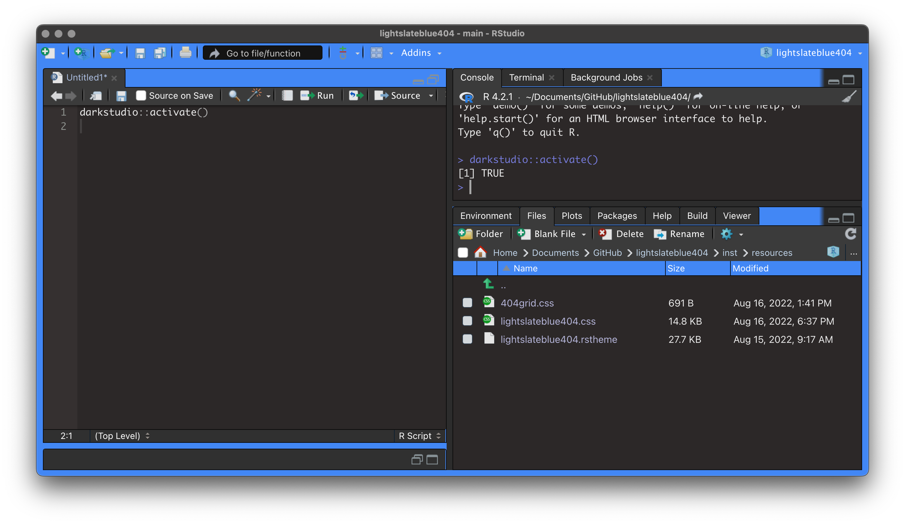Open Blank File type dropdown
905x524 pixels.
coord(584,234)
